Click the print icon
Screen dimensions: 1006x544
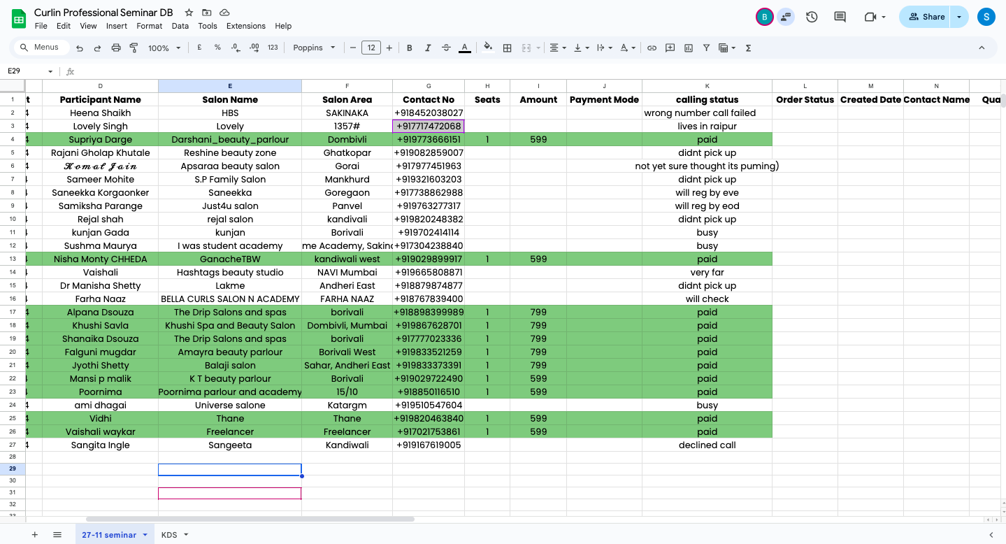point(116,48)
